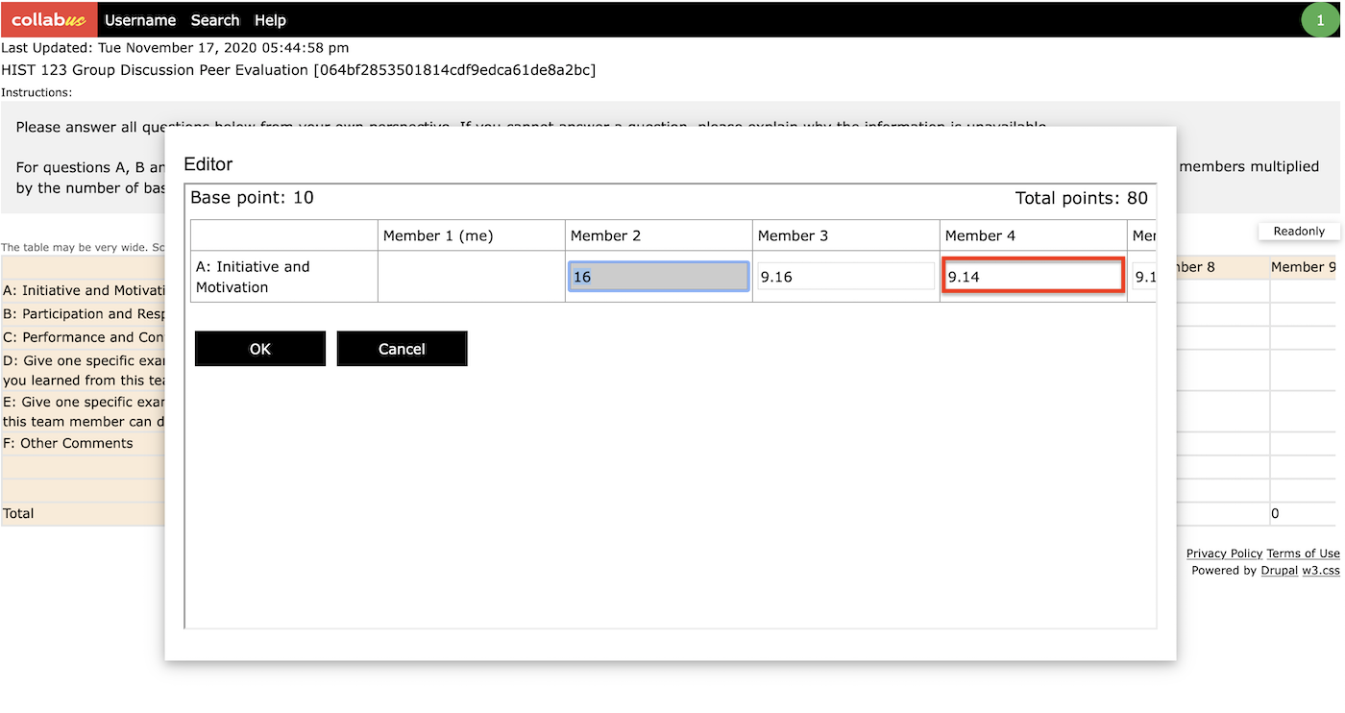This screenshot has width=1345, height=713.
Task: Focus the Member 4 score field 9.14
Action: (1033, 277)
